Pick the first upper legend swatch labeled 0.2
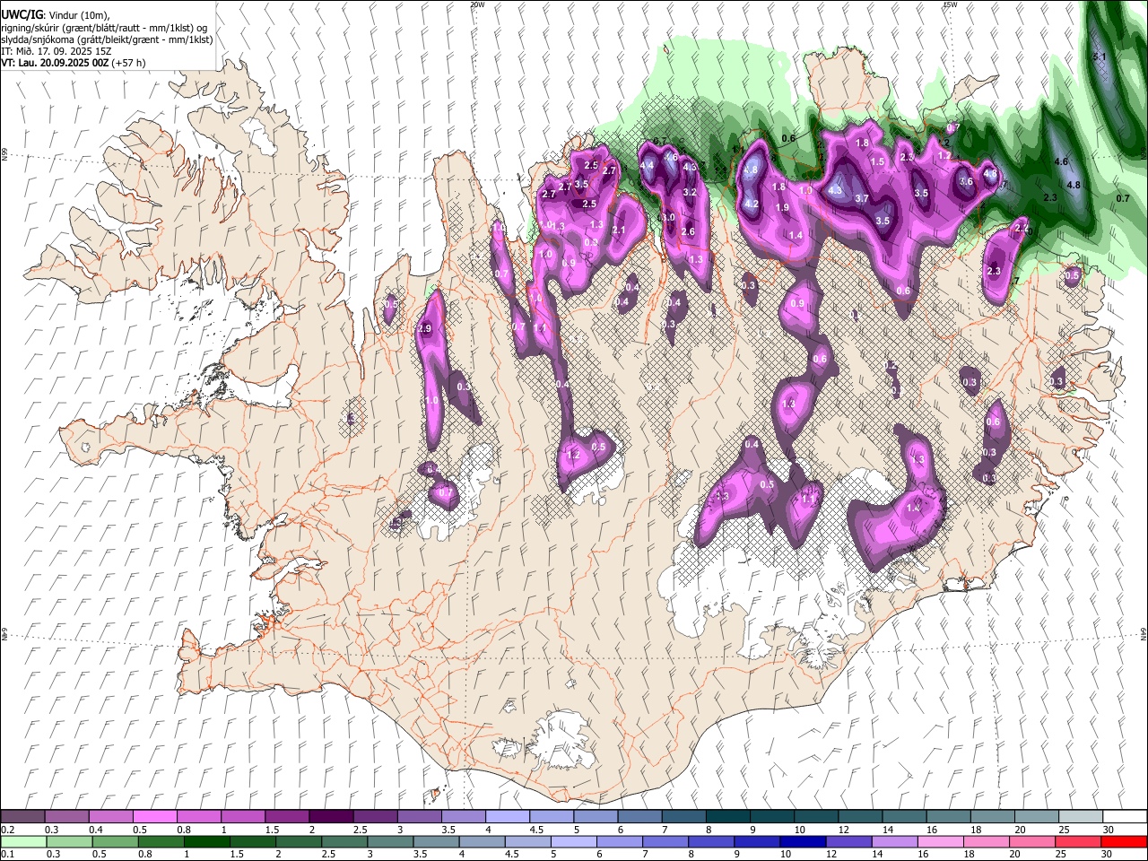This screenshot has height=861, width=1148. pyautogui.click(x=23, y=817)
